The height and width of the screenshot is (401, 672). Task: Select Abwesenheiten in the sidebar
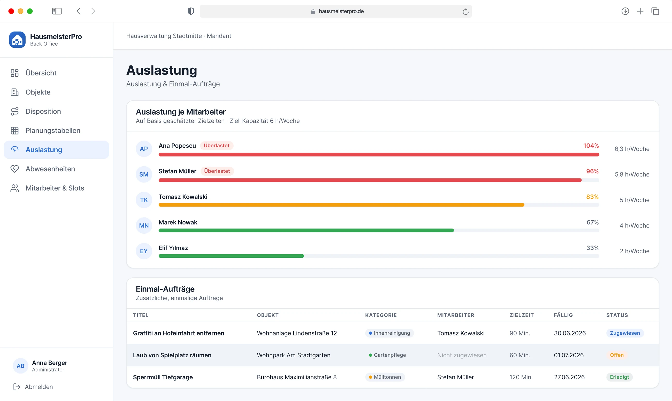(x=56, y=169)
